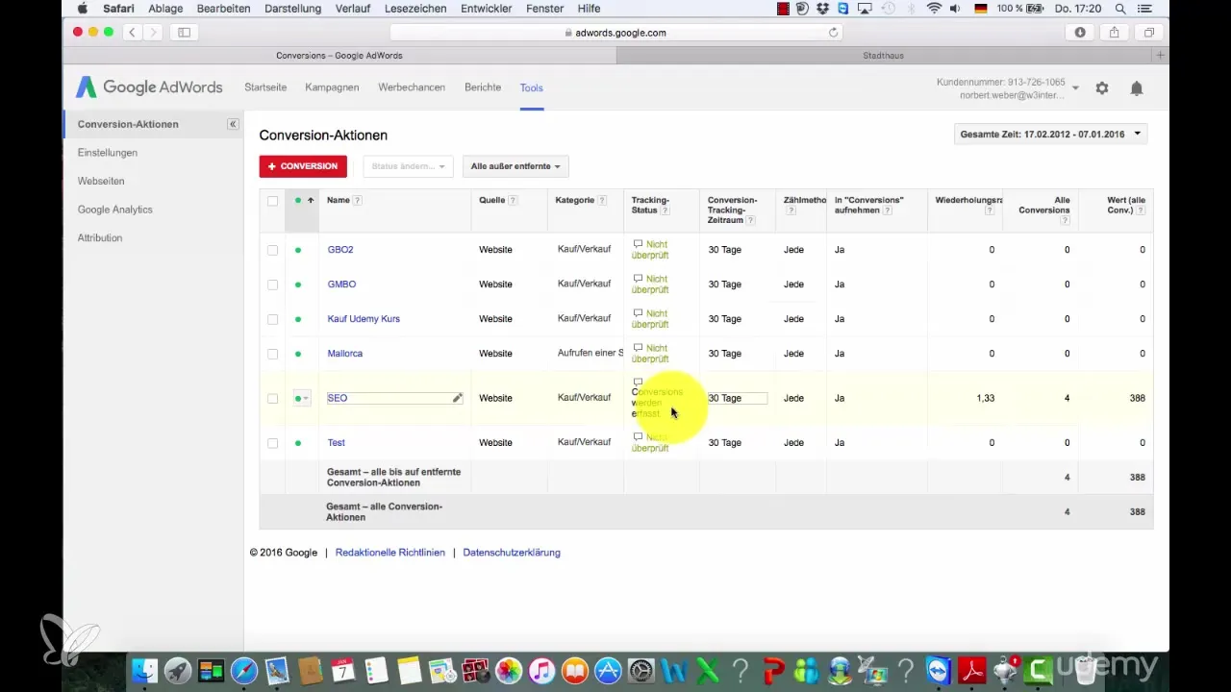Viewport: 1231px width, 692px height.
Task: Open the Berichte tab
Action: [x=483, y=87]
